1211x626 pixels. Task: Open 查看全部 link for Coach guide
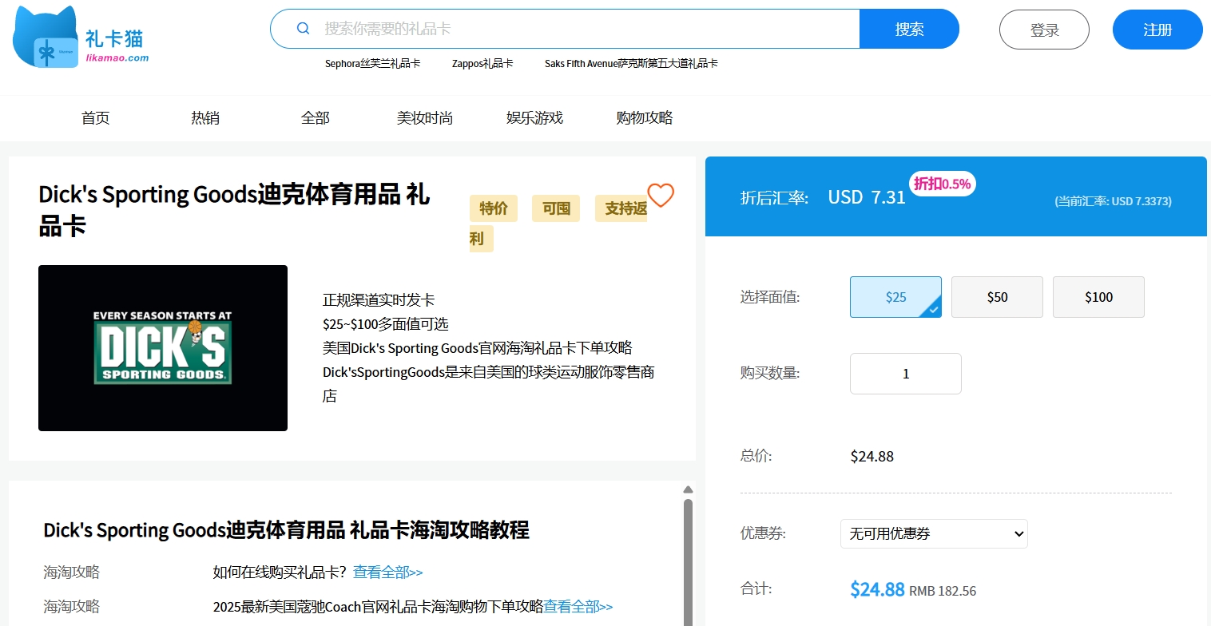[x=578, y=607]
